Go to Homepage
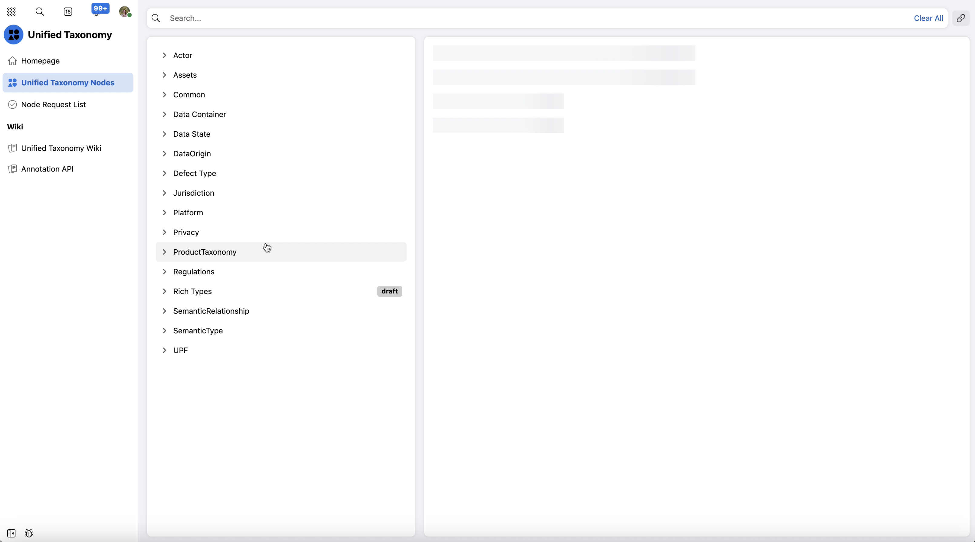Viewport: 975px width, 542px height. pyautogui.click(x=68, y=61)
